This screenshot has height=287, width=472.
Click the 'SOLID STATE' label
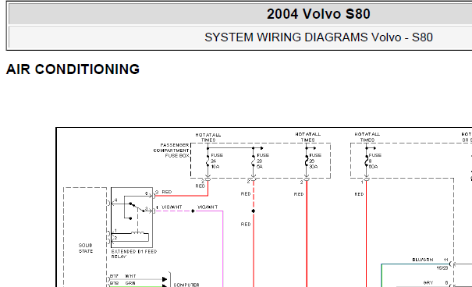tap(86, 248)
